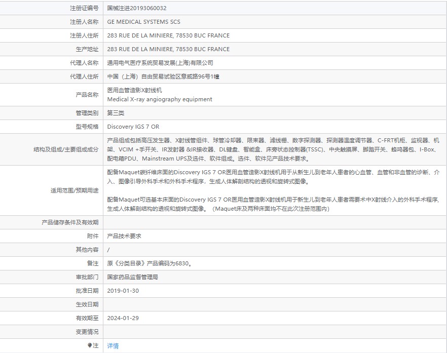This screenshot has height=353, width=447.
Task: Click the 注册证编号 label
Action: click(x=84, y=8)
